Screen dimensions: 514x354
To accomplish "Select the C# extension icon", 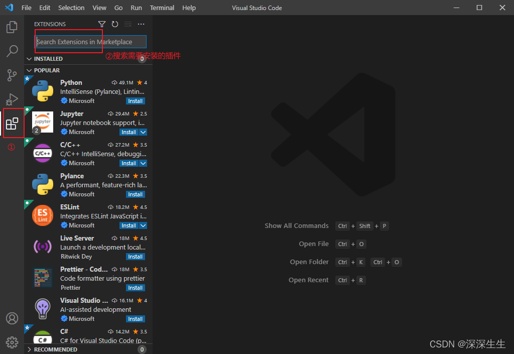I will [43, 337].
